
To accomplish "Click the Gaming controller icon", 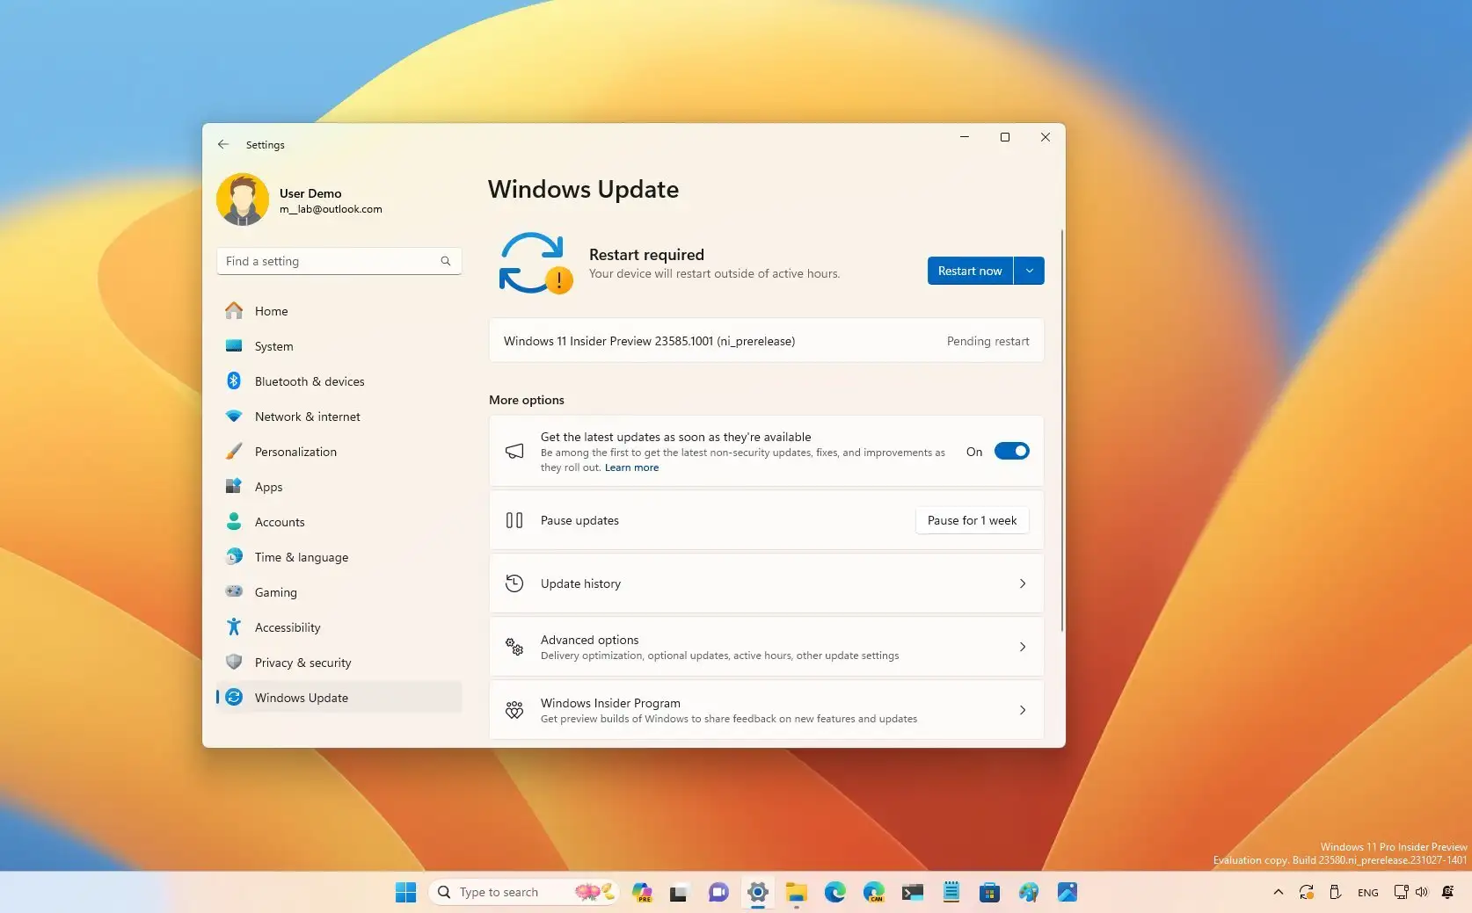I will click(x=234, y=591).
